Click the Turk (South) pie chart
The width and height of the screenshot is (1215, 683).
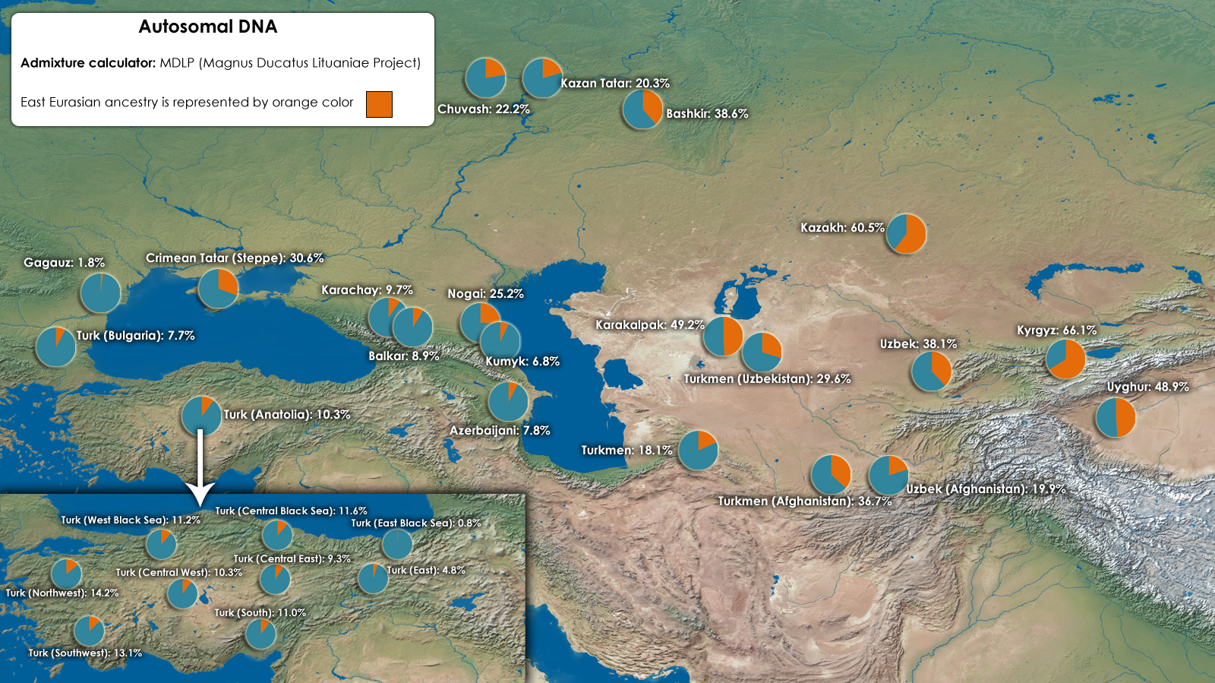260,634
